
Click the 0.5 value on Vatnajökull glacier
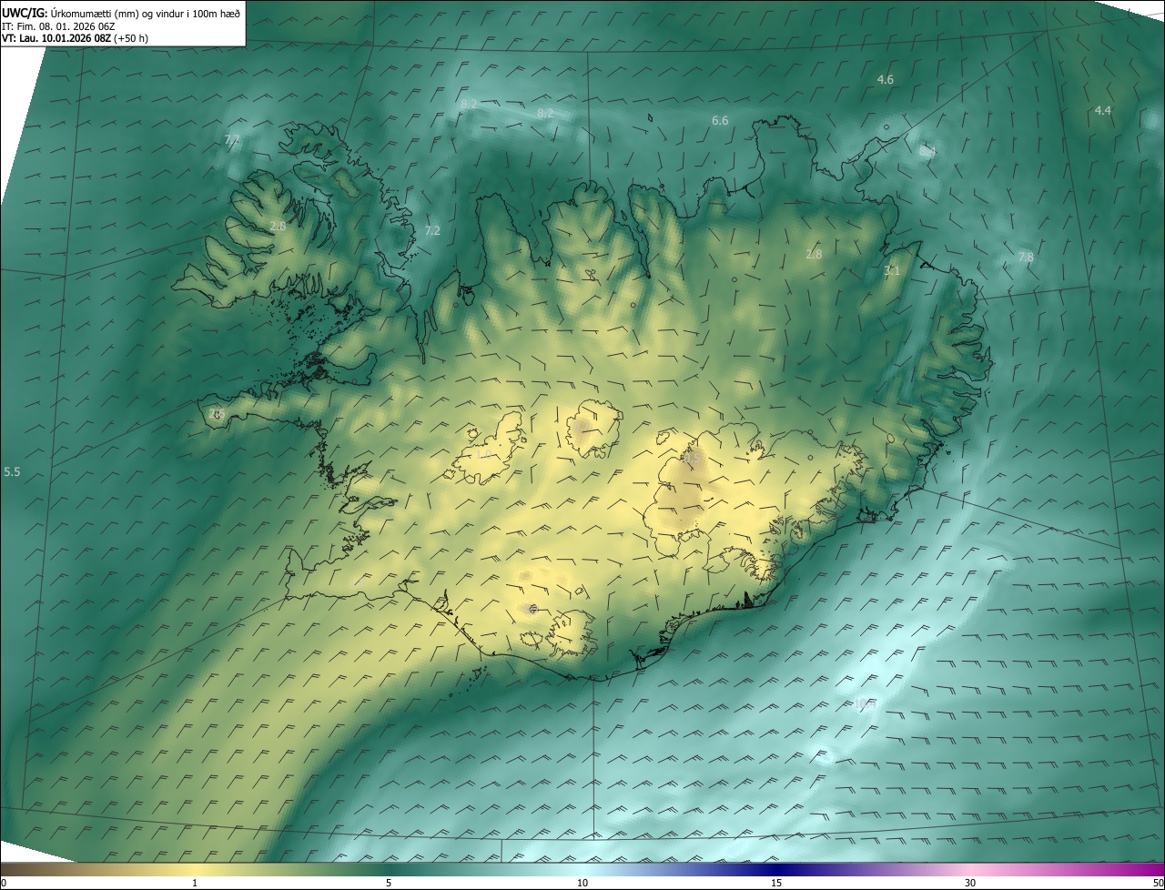point(692,459)
